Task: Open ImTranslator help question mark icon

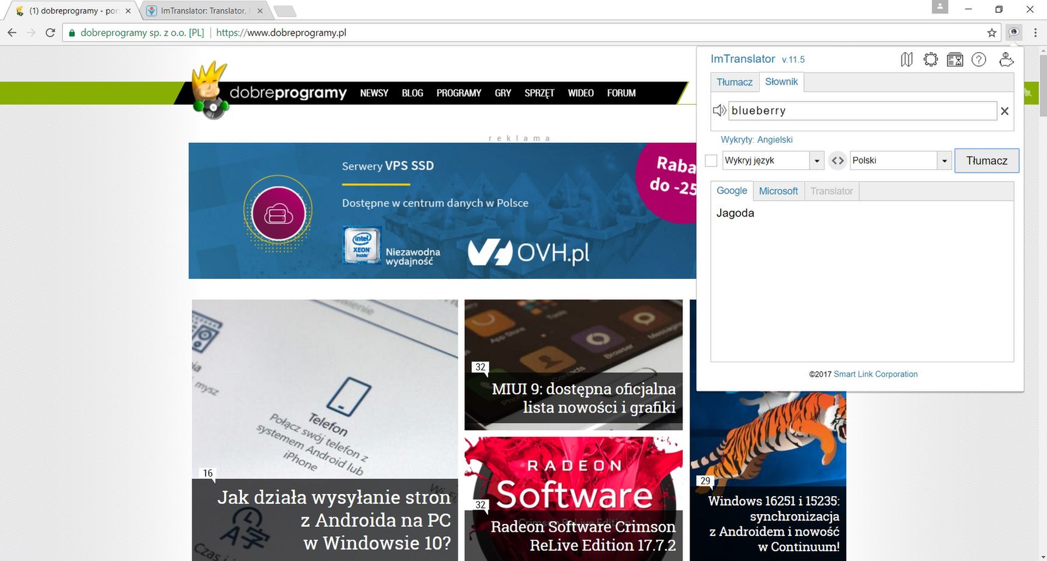Action: (x=979, y=60)
